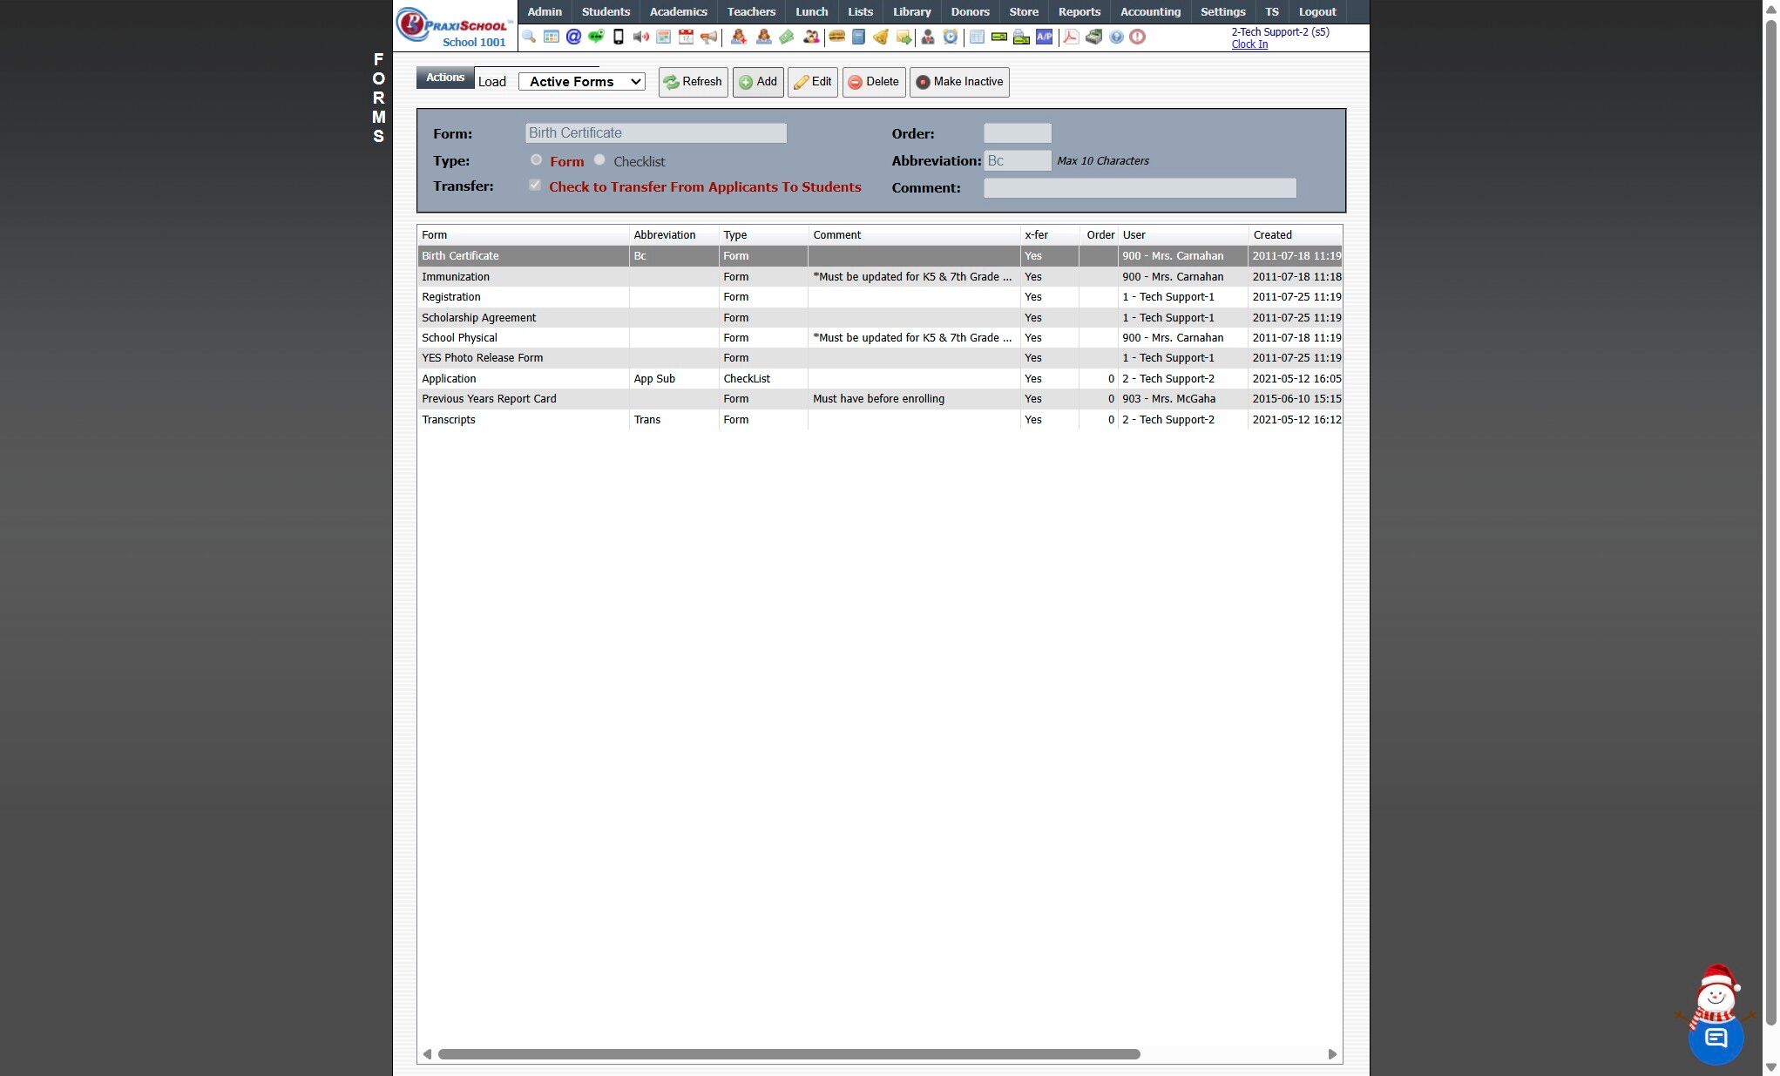Image resolution: width=1780 pixels, height=1076 pixels.
Task: Open the Students menu
Action: (x=606, y=12)
